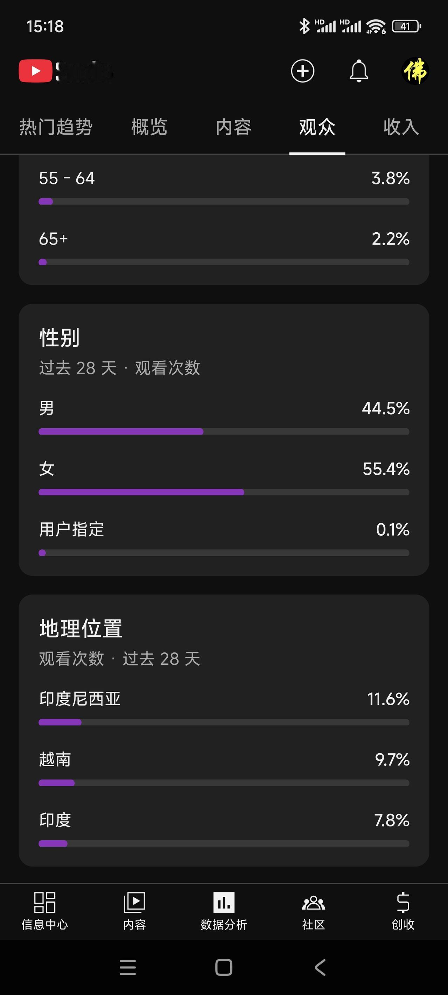The image size is (448, 995).
Task: Tap the create plus icon
Action: (302, 71)
